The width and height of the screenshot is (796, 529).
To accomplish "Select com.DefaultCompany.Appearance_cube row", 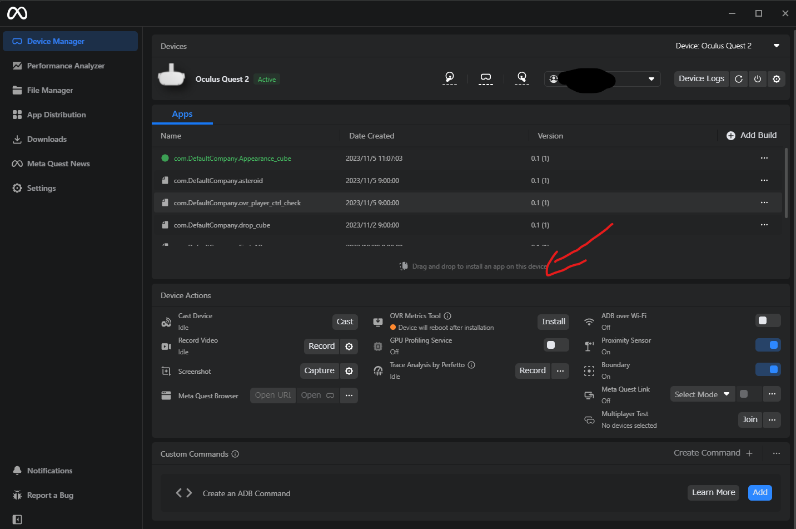I will [x=467, y=159].
